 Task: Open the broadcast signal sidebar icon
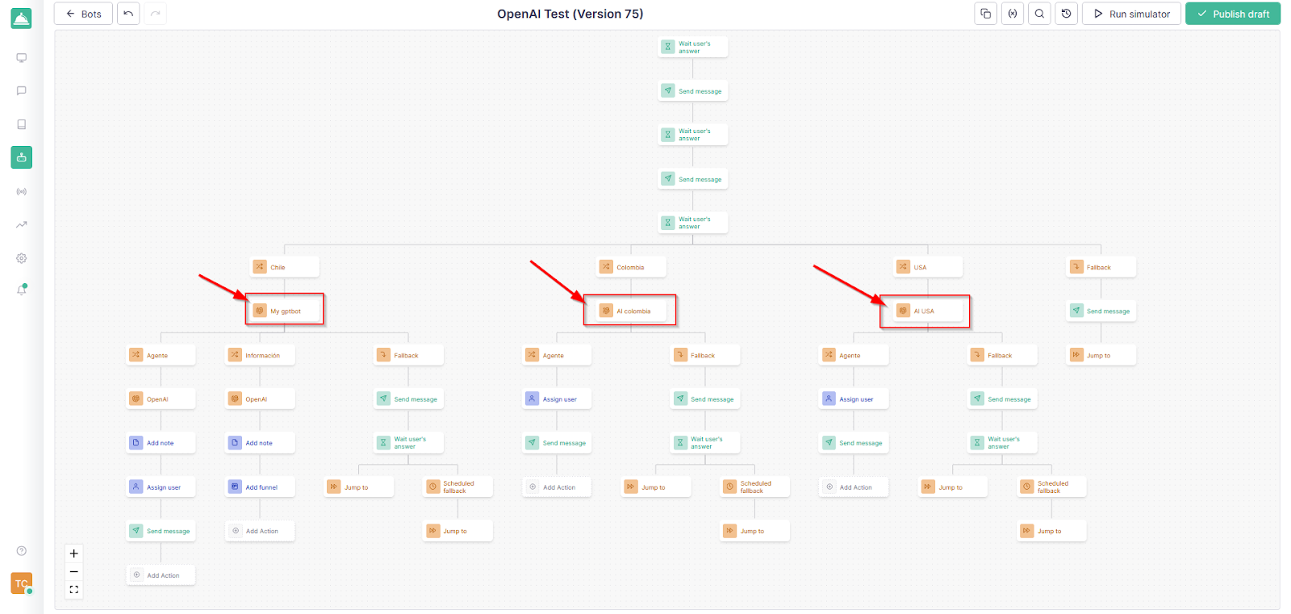click(22, 192)
